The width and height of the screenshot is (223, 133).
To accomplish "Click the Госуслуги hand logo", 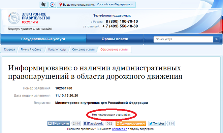I will (x=14, y=18).
